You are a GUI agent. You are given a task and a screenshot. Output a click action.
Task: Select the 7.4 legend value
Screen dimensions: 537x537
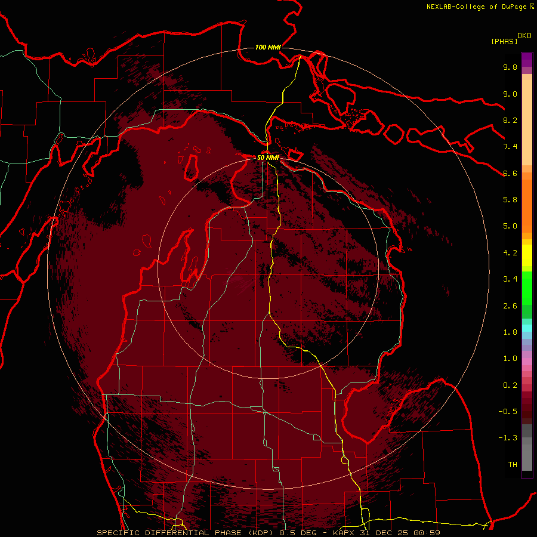point(510,147)
